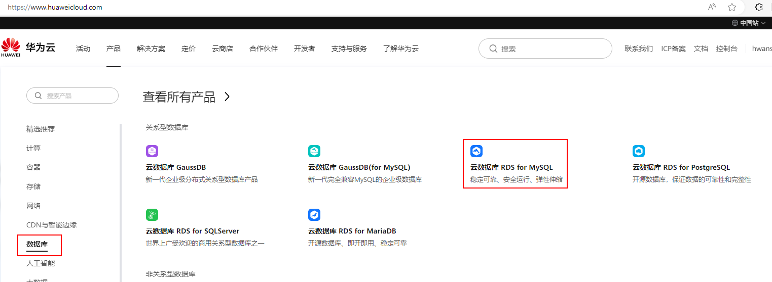This screenshot has height=282, width=772.
Task: Click the 非关系型数据库 section heading
Action: pyautogui.click(x=170, y=274)
